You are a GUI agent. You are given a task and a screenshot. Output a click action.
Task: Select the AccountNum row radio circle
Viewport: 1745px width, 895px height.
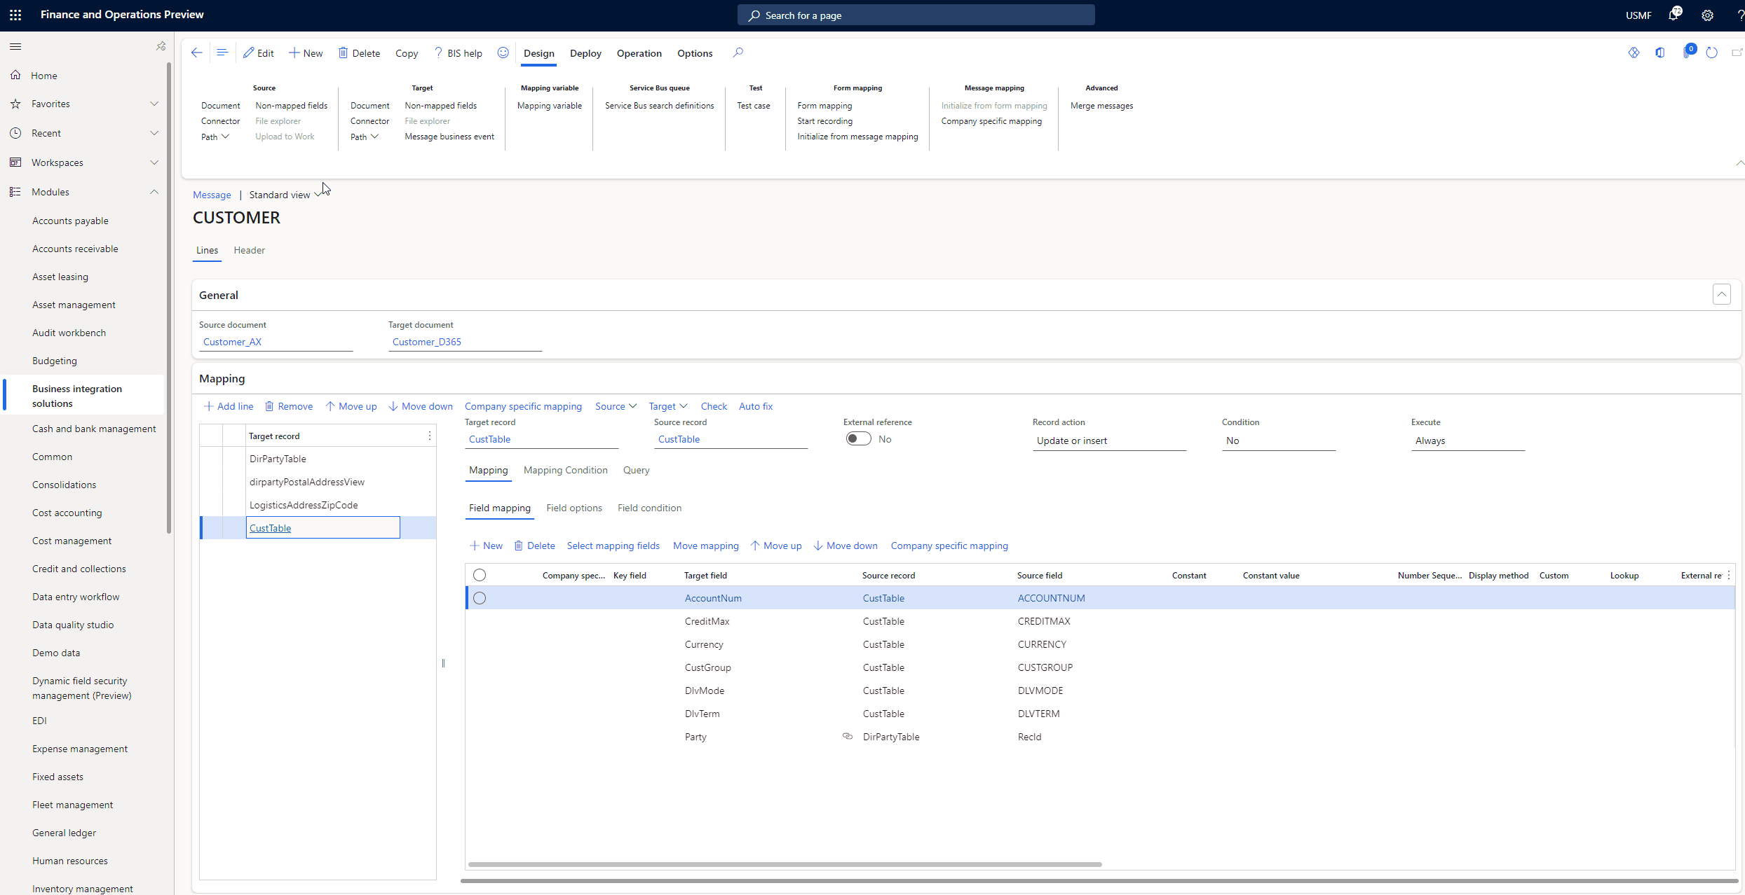pyautogui.click(x=480, y=598)
